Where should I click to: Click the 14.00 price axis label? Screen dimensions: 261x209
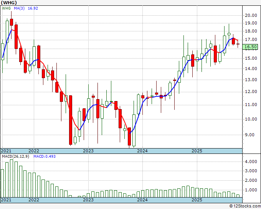coord(251,69)
